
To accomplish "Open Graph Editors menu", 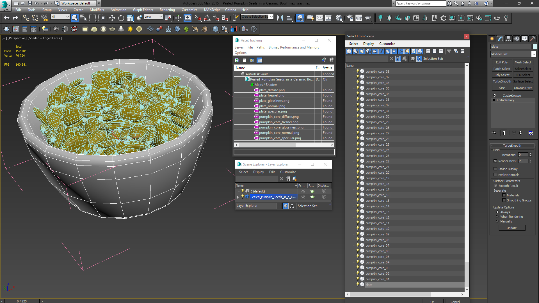I will coord(143,10).
